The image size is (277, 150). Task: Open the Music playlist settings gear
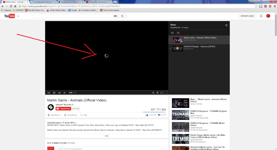[x=226, y=25]
